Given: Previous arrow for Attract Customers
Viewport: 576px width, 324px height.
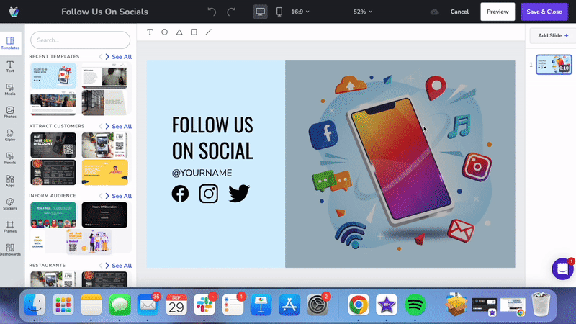Looking at the screenshot, I should click(x=101, y=127).
